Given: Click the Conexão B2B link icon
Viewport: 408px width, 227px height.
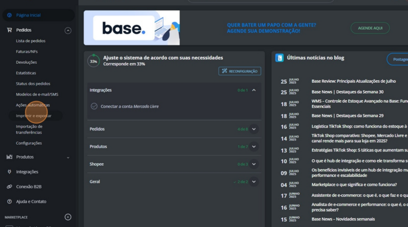Looking at the screenshot, I should click(10, 186).
